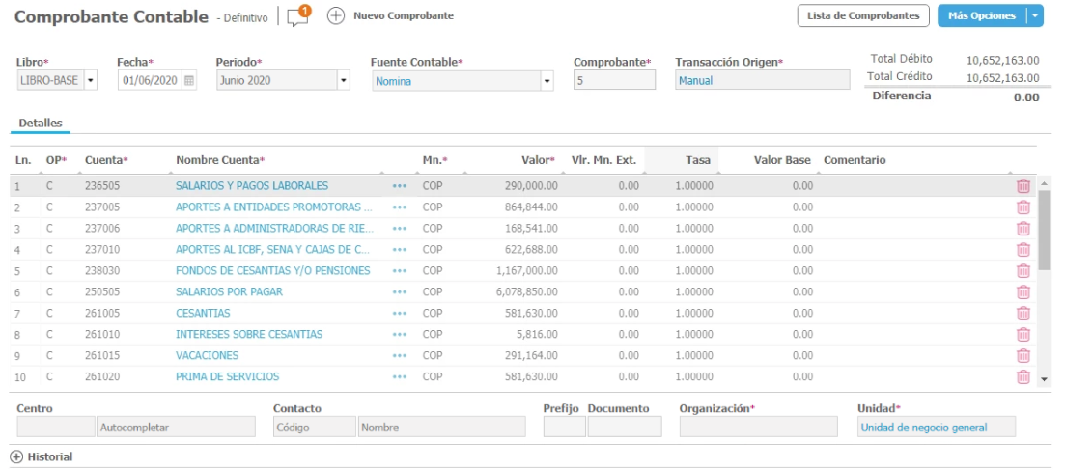Open the Fuente Contable dropdown

pyautogui.click(x=547, y=81)
